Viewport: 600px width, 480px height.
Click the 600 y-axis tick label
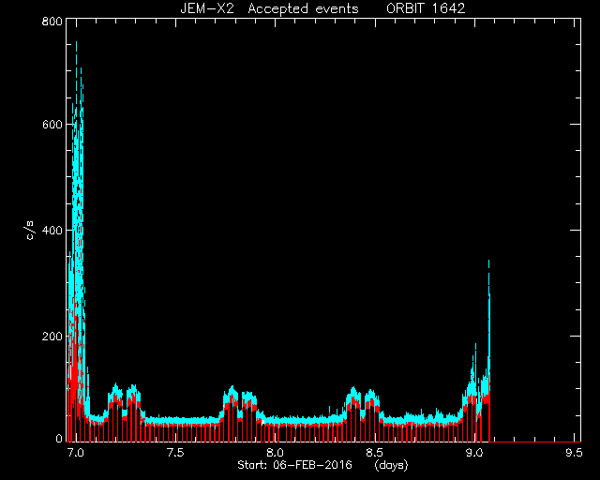tap(52, 125)
